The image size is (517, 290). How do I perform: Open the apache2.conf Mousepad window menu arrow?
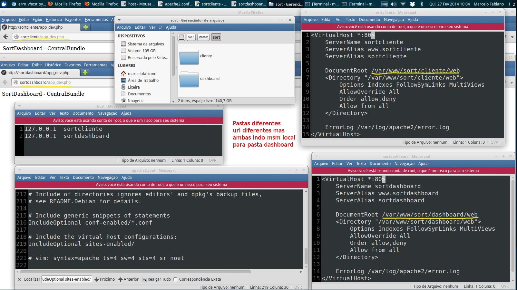20,170
